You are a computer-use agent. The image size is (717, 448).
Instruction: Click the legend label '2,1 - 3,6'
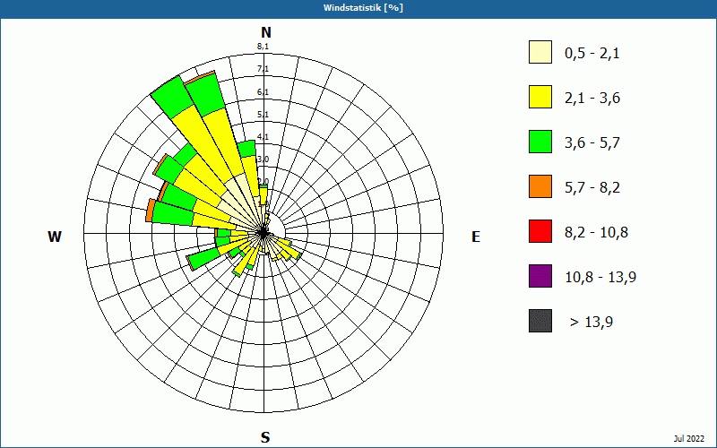click(592, 99)
